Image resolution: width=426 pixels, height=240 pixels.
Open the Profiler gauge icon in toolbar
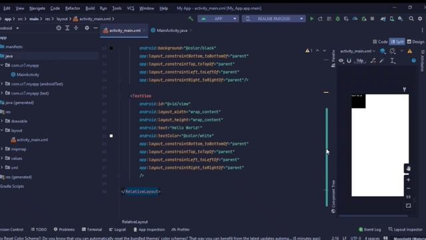point(355,19)
